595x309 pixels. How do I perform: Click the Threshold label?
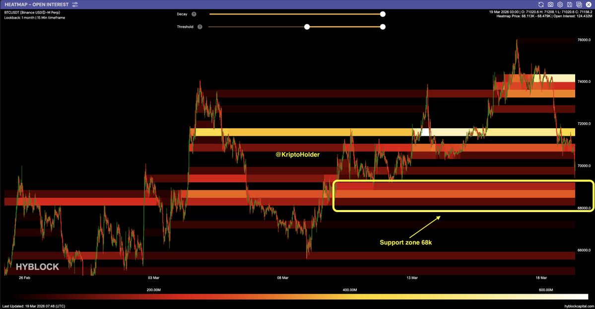coord(185,27)
